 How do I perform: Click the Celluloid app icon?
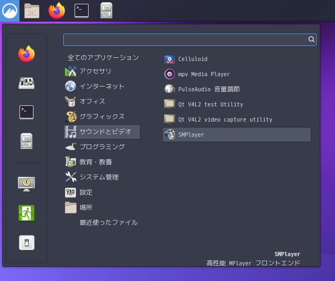(170, 59)
